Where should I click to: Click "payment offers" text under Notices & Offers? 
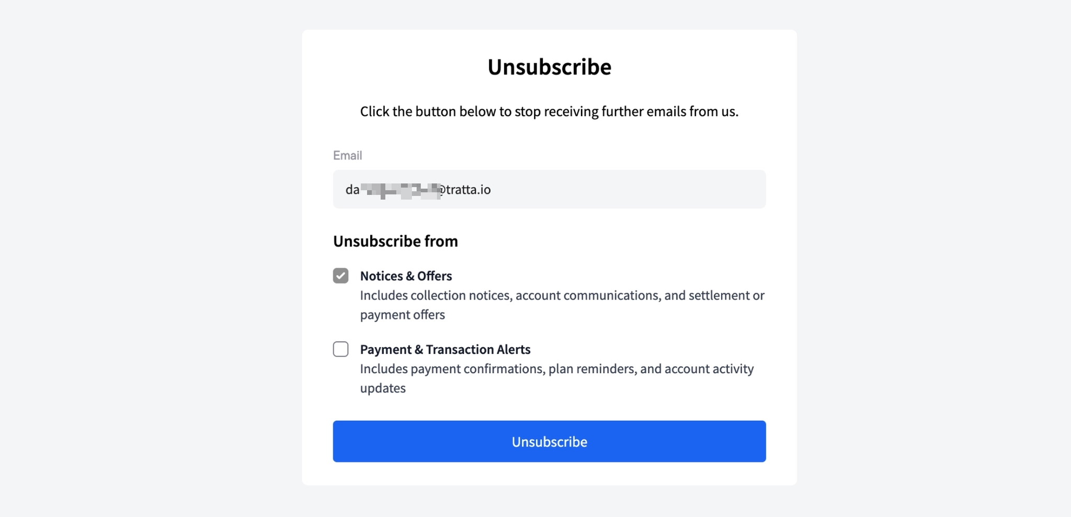click(x=402, y=315)
